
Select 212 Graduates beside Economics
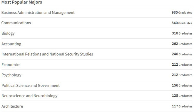pyautogui.click(x=182, y=65)
